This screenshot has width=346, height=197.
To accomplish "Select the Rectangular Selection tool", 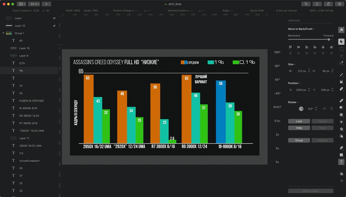I will pyautogui.click(x=341, y=49).
